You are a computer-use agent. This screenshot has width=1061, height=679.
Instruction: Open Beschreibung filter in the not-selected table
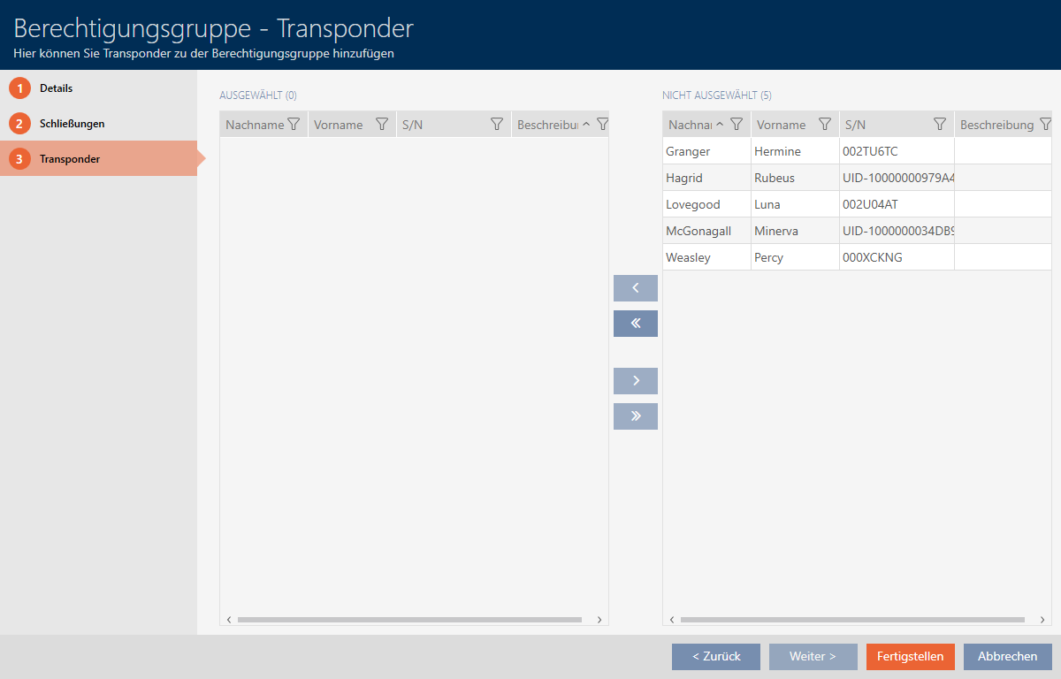click(1045, 125)
